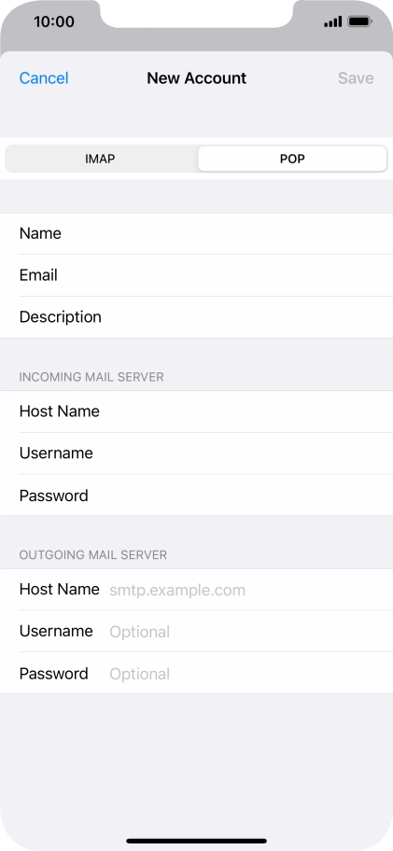Click the smtp.example.com outgoing host field
Image resolution: width=393 pixels, height=851 pixels.
(x=196, y=590)
